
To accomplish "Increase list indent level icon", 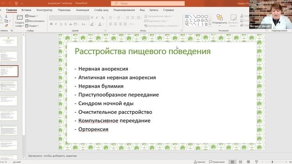I will [132, 18].
